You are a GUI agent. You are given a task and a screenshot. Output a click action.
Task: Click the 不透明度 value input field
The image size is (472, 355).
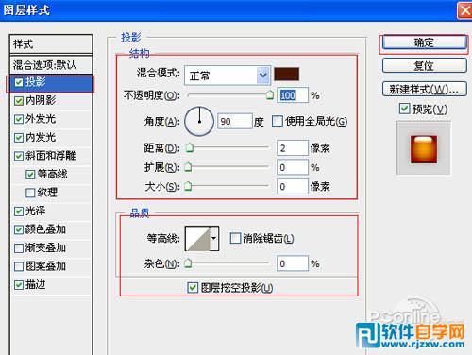(293, 95)
